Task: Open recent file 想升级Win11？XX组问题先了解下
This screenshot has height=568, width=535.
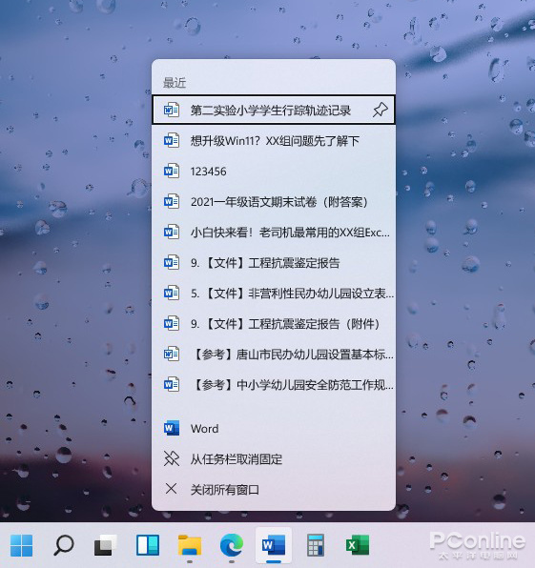Action: (x=274, y=140)
